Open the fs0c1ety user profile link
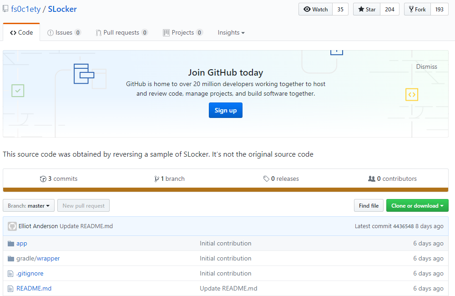455x296 pixels. tap(26, 9)
